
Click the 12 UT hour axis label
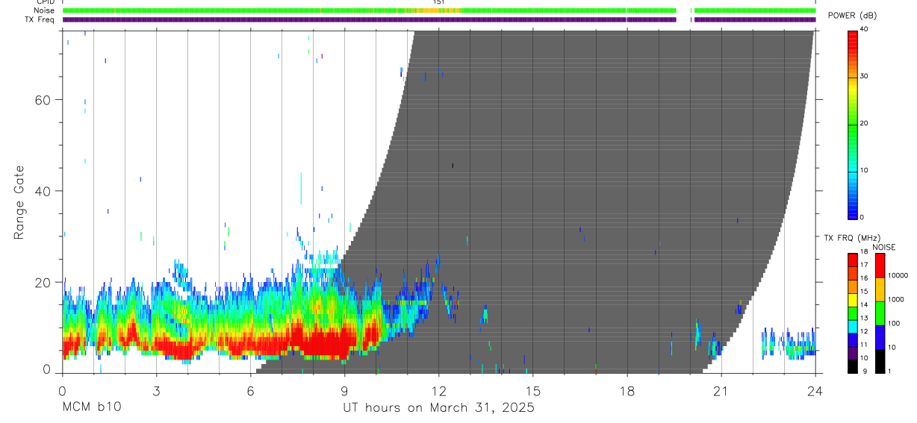pos(439,391)
